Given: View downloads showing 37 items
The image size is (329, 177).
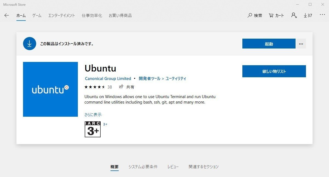Looking at the screenshot, I should 308,16.
